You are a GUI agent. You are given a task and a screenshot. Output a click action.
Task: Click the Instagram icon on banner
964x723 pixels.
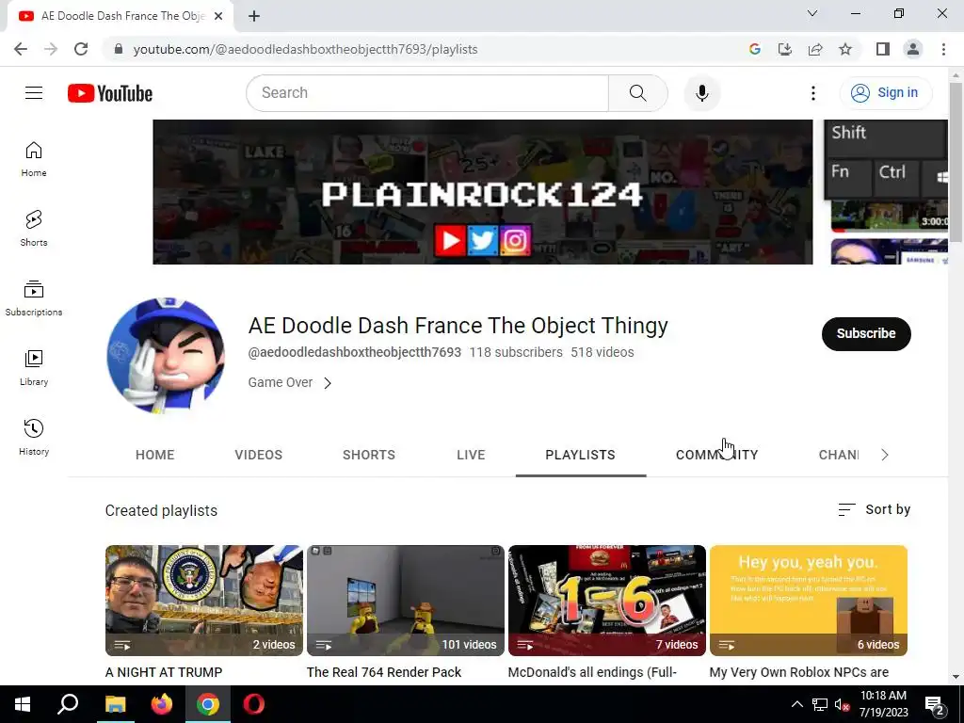(515, 240)
